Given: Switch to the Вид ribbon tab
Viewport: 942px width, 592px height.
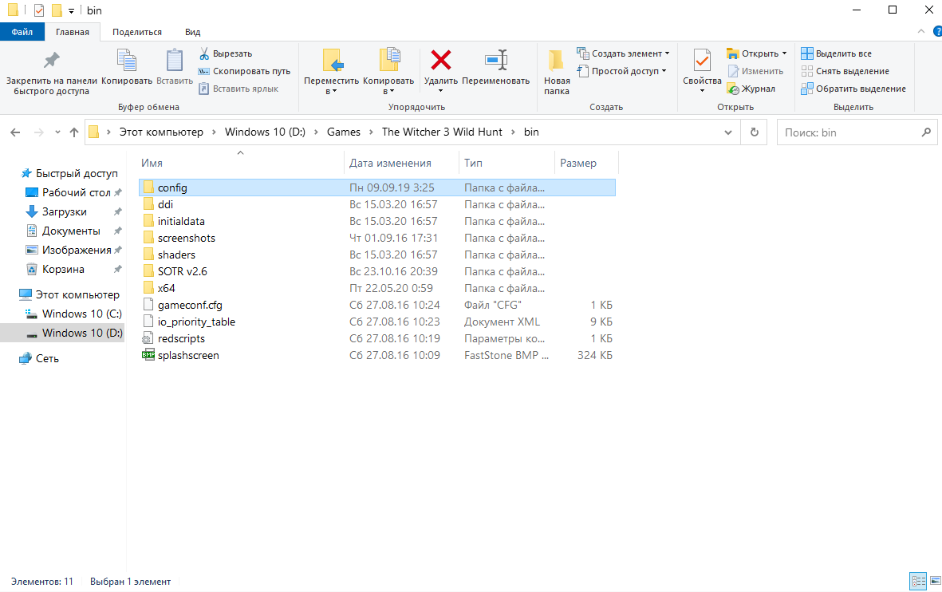Looking at the screenshot, I should [x=191, y=31].
